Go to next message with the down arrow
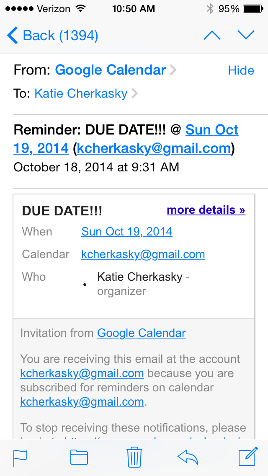Image resolution: width=268 pixels, height=476 pixels. [246, 35]
